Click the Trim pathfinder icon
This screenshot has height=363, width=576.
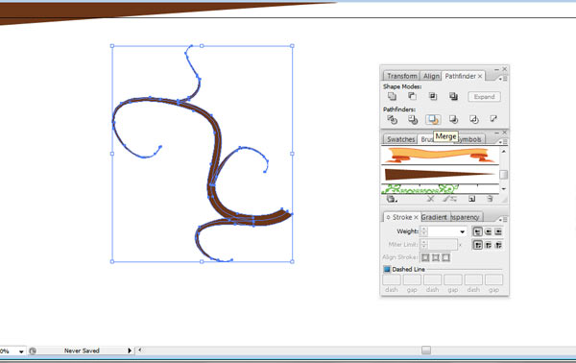pyautogui.click(x=413, y=119)
